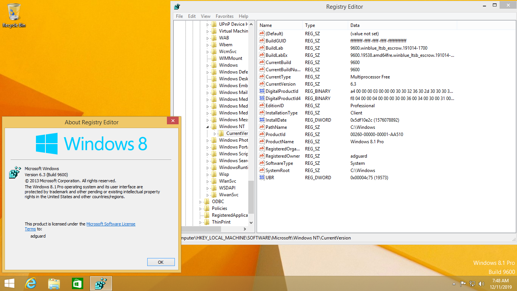
Task: Expand the WlanSvc key arrow
Action: [208, 181]
